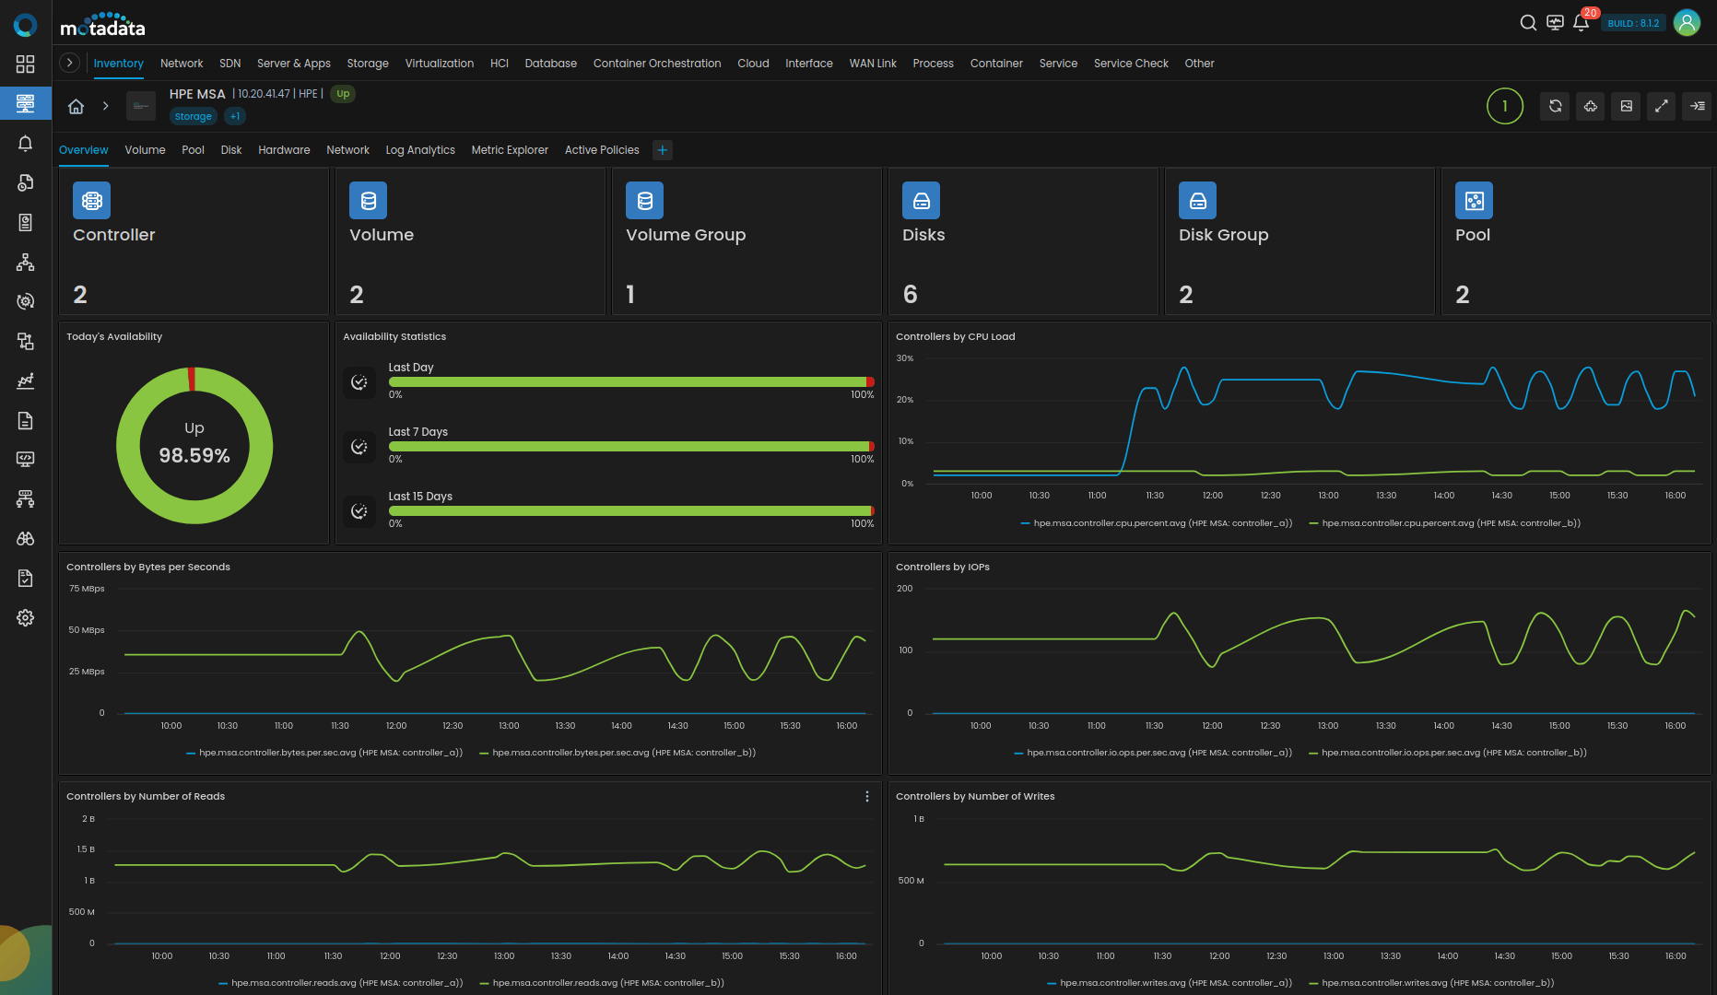Click the Disks count card
This screenshot has width=1717, height=995.
point(1023,241)
